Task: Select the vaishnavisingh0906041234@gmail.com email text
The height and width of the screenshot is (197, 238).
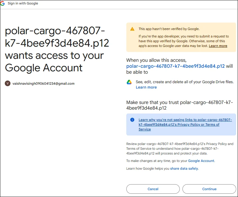Action: [43, 83]
